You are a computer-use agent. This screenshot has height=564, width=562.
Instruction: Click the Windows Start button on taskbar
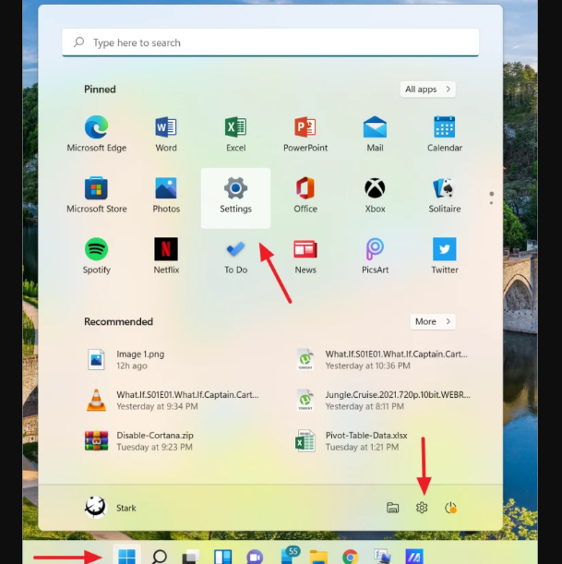[x=126, y=556]
